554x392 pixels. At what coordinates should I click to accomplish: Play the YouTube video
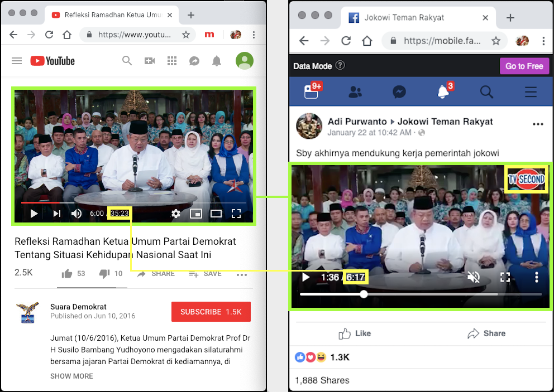pyautogui.click(x=34, y=213)
